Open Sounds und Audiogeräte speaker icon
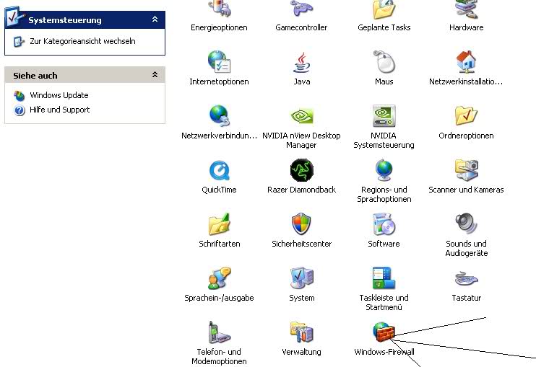536x367 pixels. pyautogui.click(x=466, y=223)
